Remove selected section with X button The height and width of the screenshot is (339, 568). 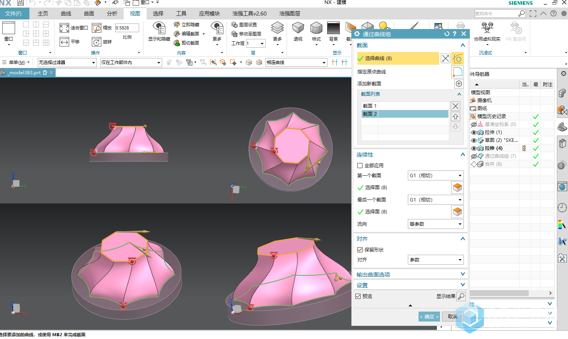coord(456,106)
